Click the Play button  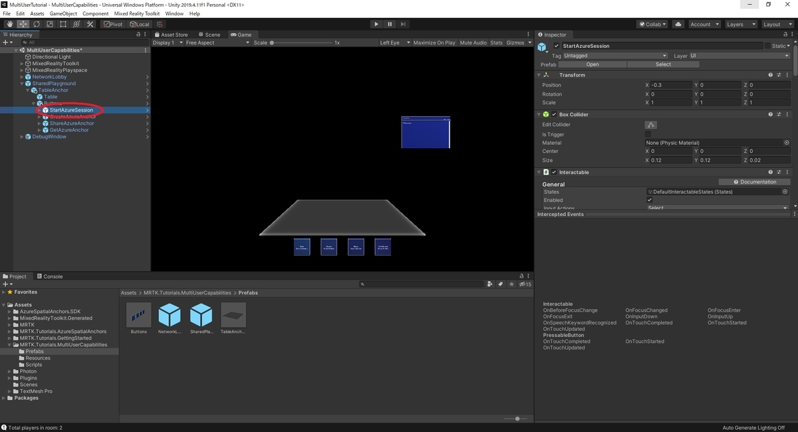376,24
